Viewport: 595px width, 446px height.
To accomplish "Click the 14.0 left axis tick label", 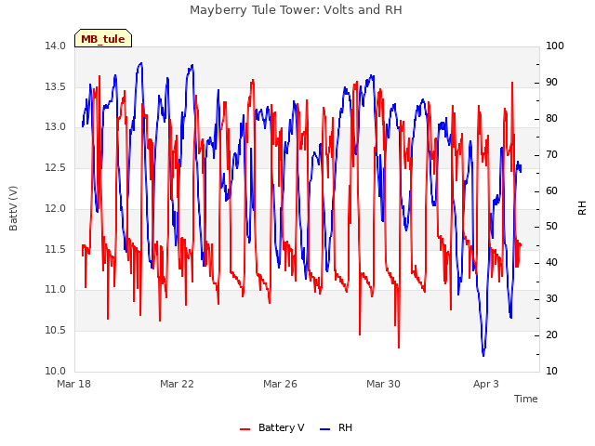I will (56, 46).
